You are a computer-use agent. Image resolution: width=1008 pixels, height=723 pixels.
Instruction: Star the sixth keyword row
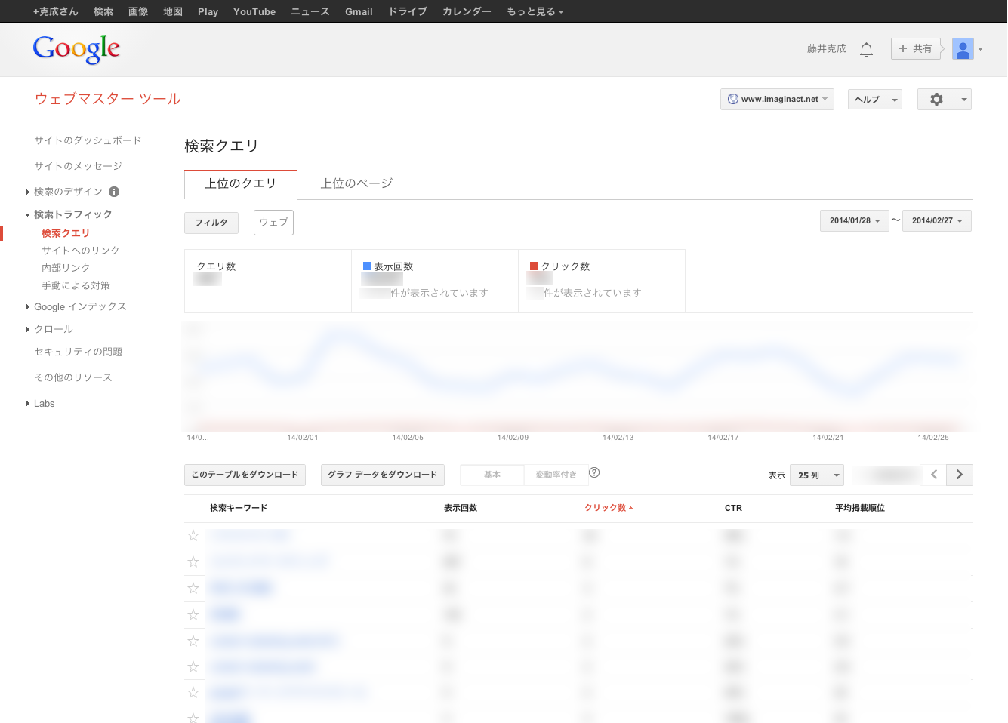[x=193, y=667]
